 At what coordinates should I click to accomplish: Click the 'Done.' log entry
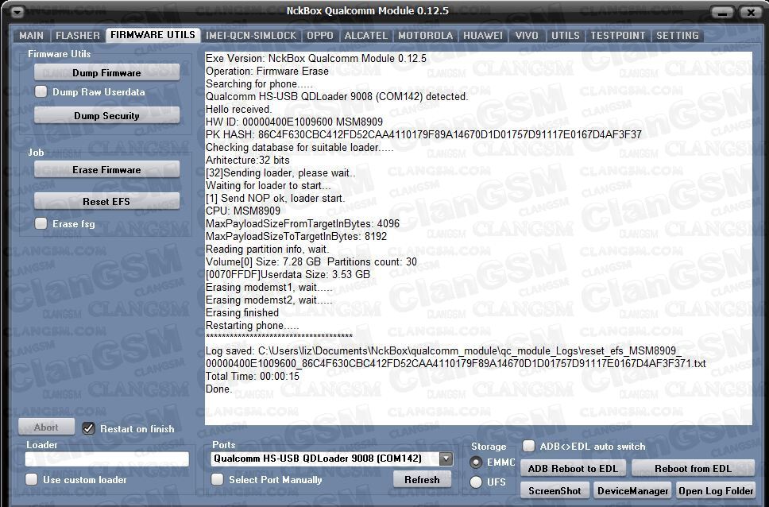(x=218, y=389)
